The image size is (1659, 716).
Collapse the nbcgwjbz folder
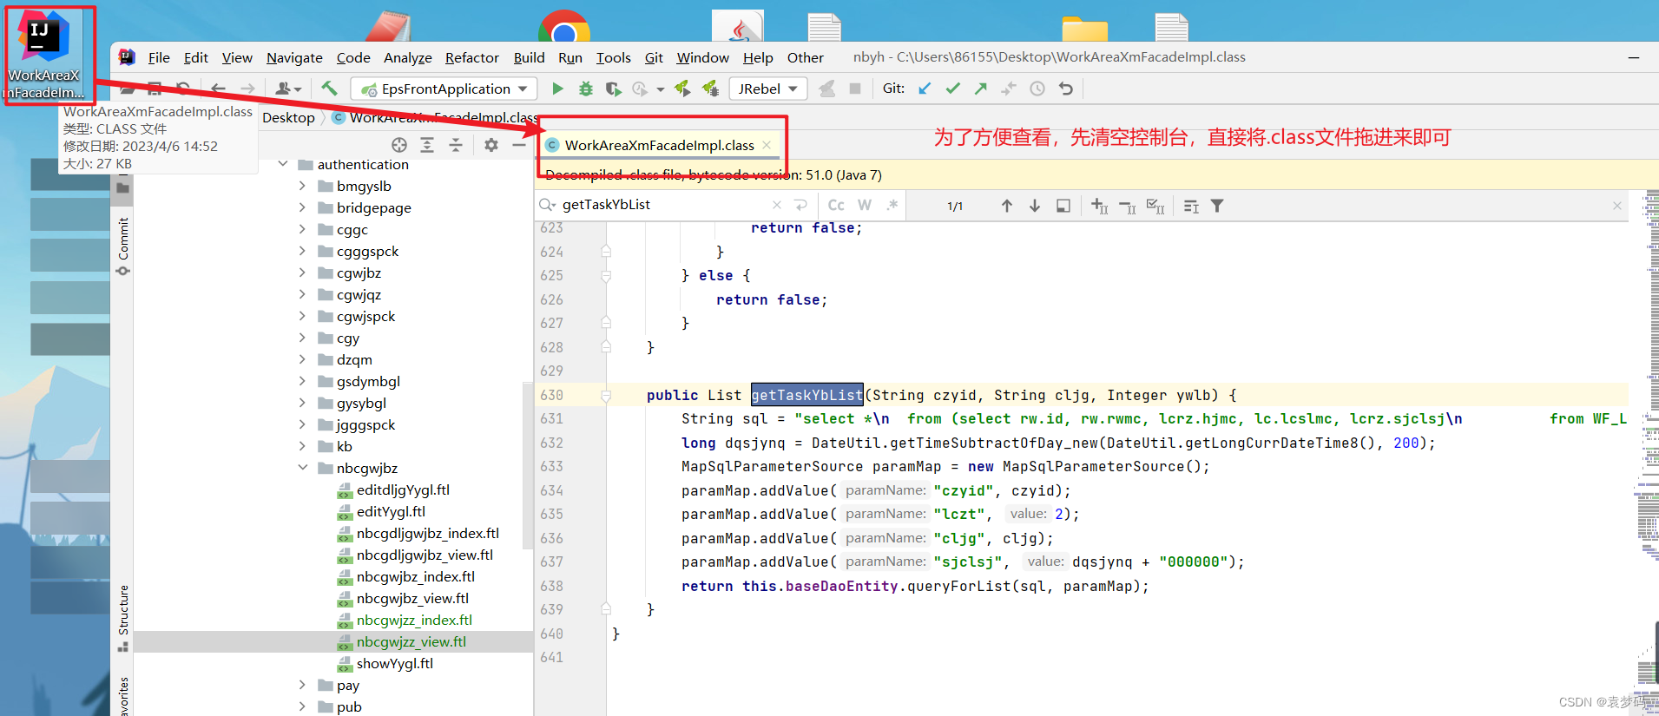[x=302, y=468]
